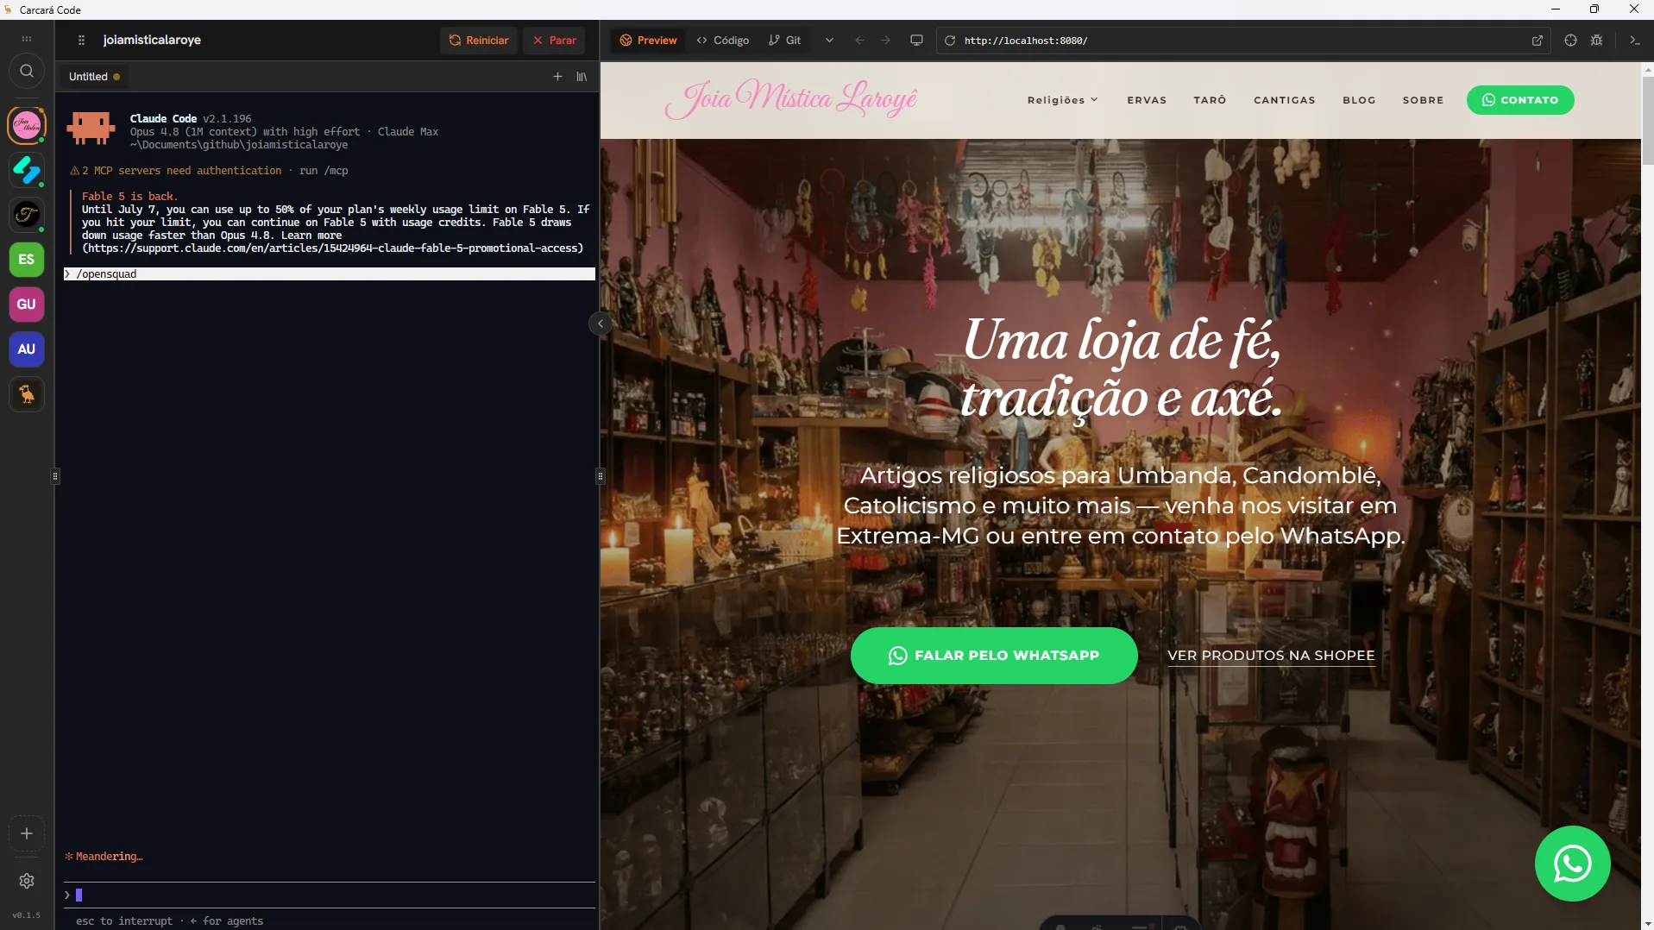Open the library icon next to plus

click(x=582, y=77)
